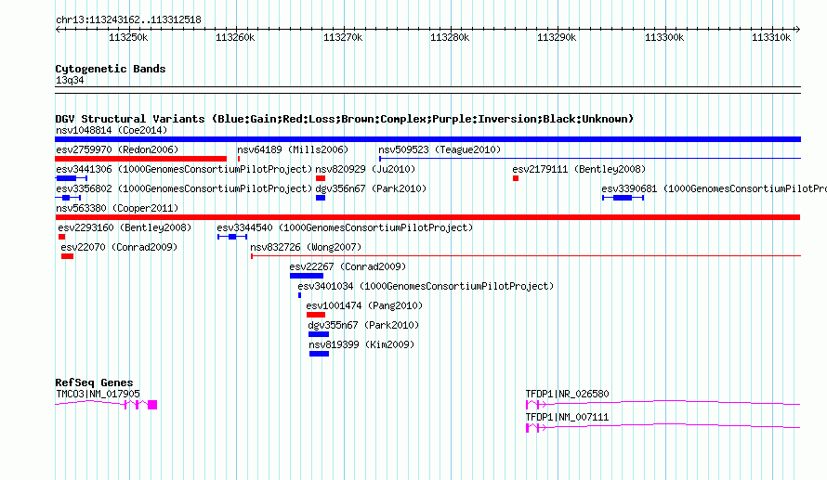Image resolution: width=827 pixels, height=480 pixels.
Task: Open esv2759970 (Redon2006) variant label
Action: [117, 149]
